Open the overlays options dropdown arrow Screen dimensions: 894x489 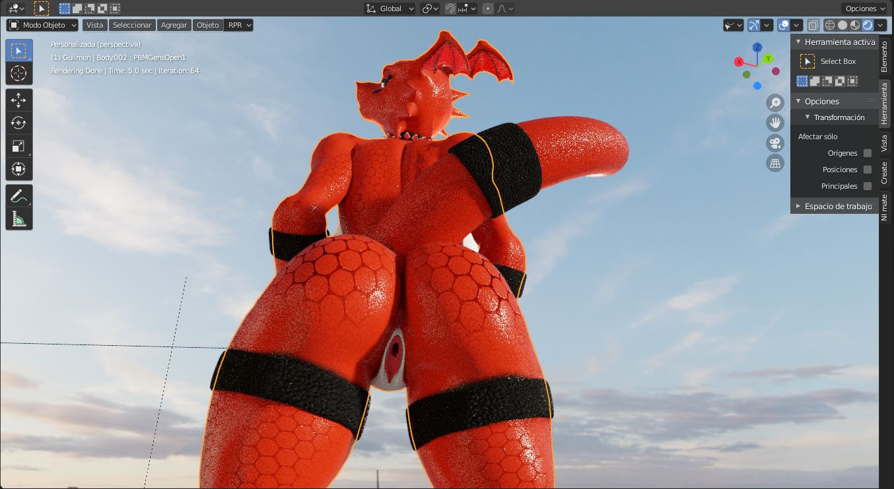coord(797,25)
